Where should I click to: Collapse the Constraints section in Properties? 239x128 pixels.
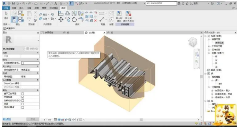pyautogui.click(x=38, y=53)
